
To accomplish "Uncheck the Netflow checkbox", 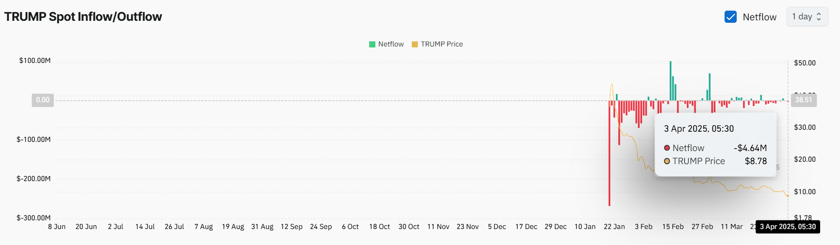I will coord(730,17).
